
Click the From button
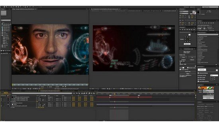click(x=183, y=57)
